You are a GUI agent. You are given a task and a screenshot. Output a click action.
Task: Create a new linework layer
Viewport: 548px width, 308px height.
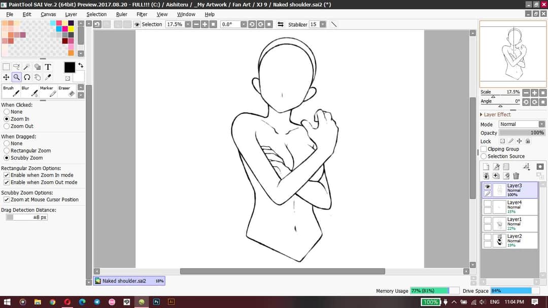pos(496,167)
